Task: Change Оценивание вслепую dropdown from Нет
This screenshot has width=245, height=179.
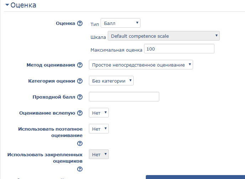Action: pos(98,113)
